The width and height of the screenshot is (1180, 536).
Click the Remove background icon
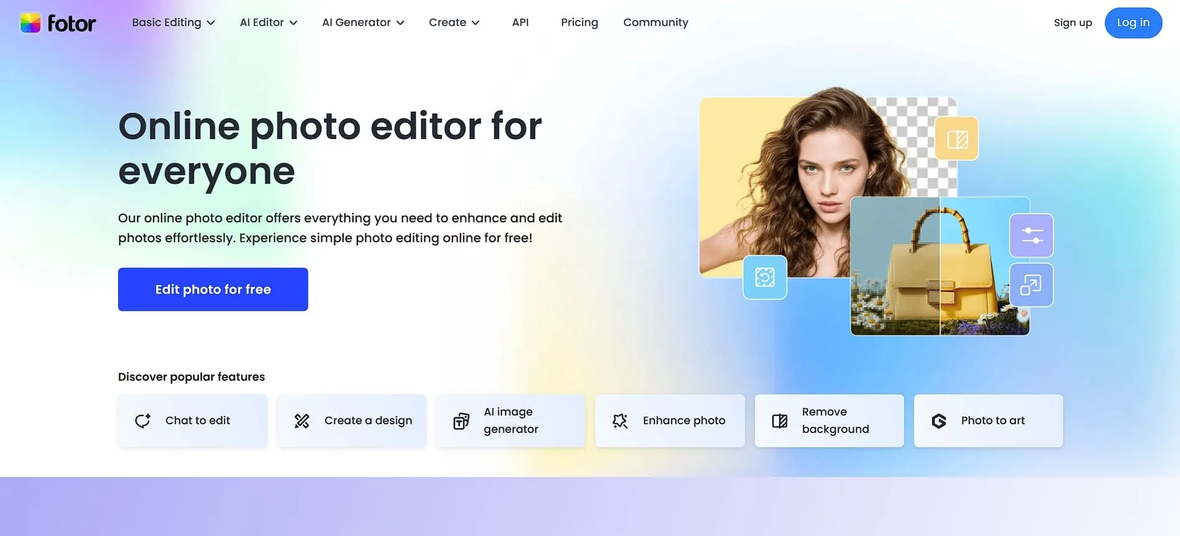tap(779, 420)
